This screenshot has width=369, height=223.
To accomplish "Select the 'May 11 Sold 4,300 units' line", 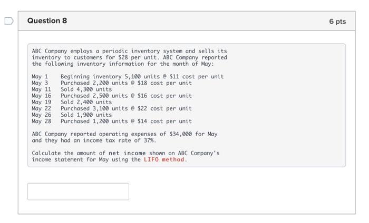I will click(72, 89).
